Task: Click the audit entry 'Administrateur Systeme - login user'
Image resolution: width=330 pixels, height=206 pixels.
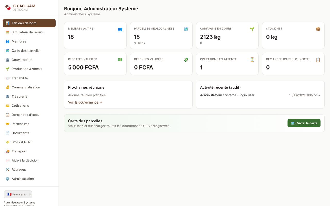Action: (227, 95)
